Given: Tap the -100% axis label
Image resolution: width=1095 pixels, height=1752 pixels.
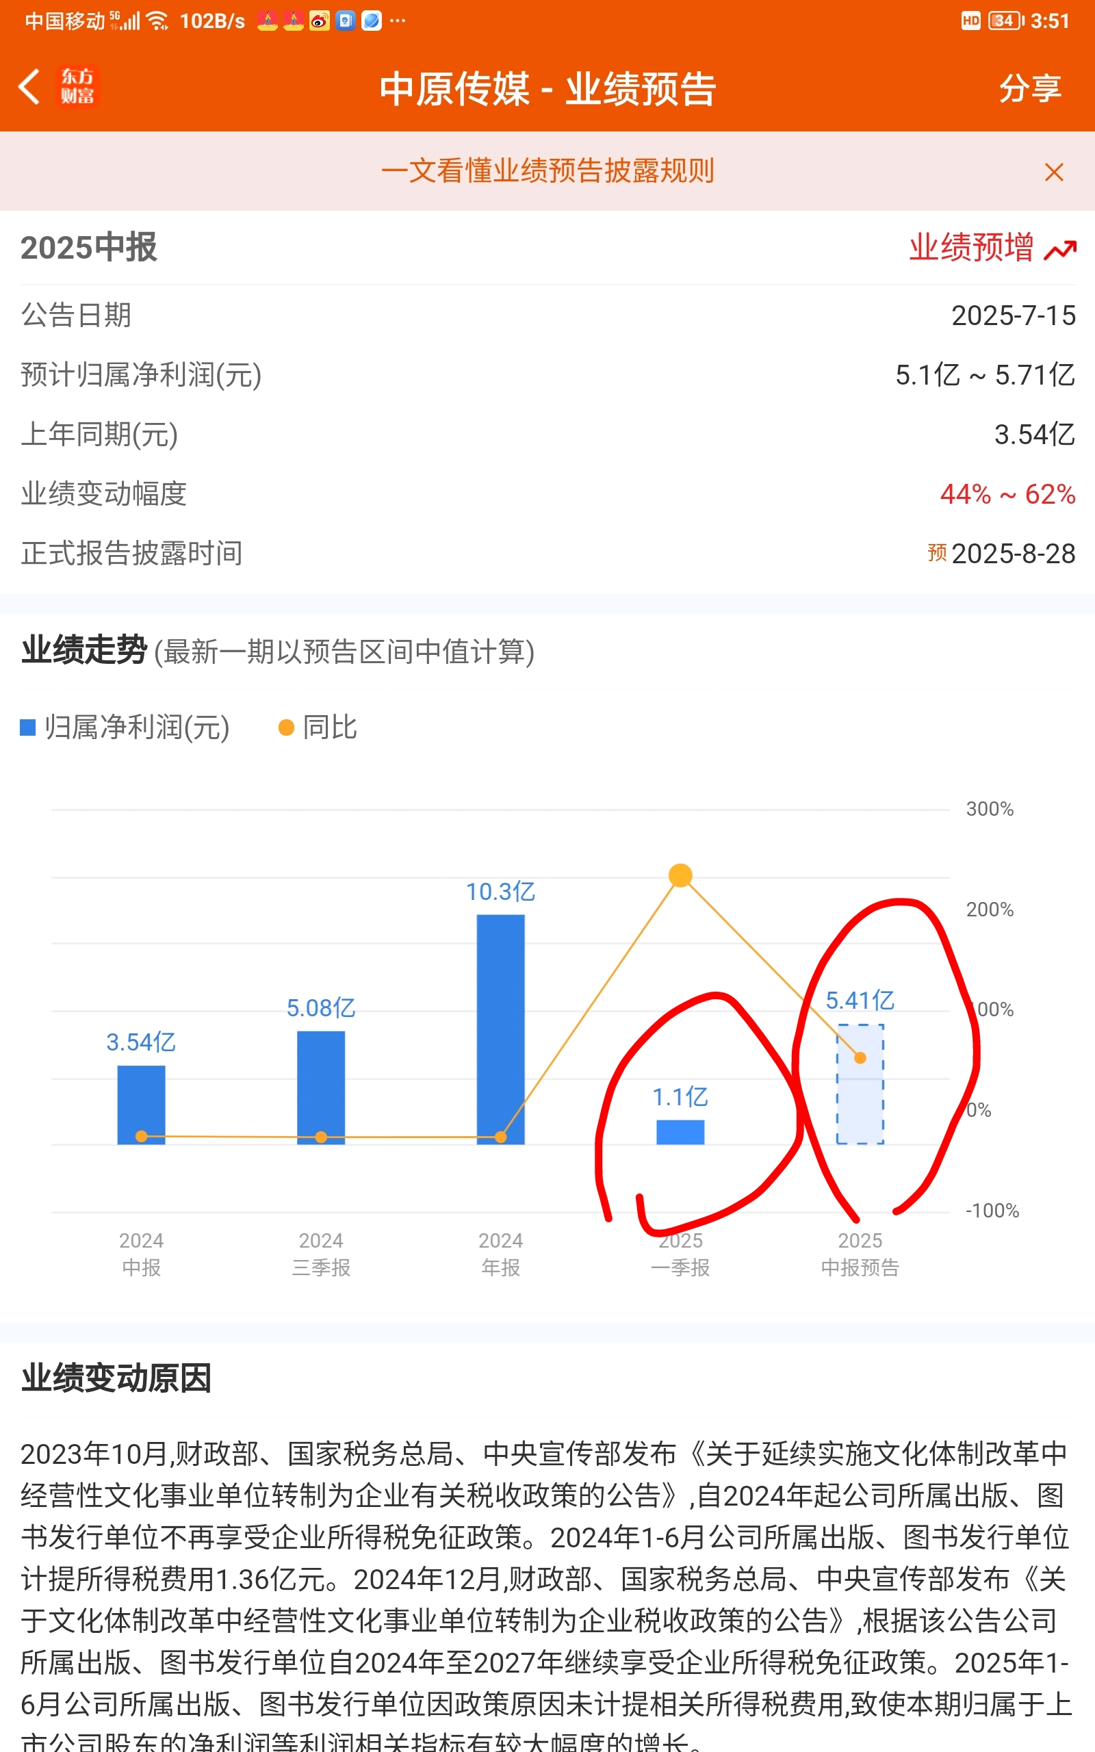Looking at the screenshot, I should [992, 1211].
